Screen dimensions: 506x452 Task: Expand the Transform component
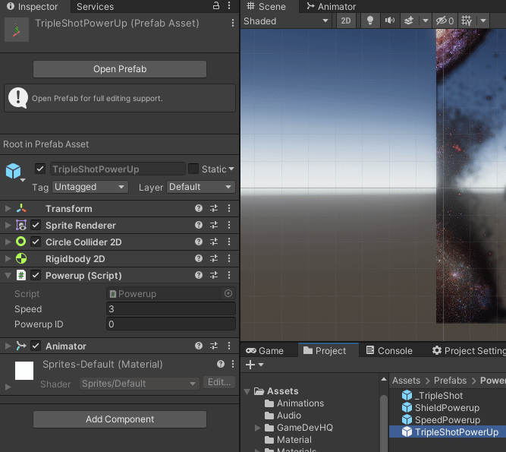click(x=8, y=208)
